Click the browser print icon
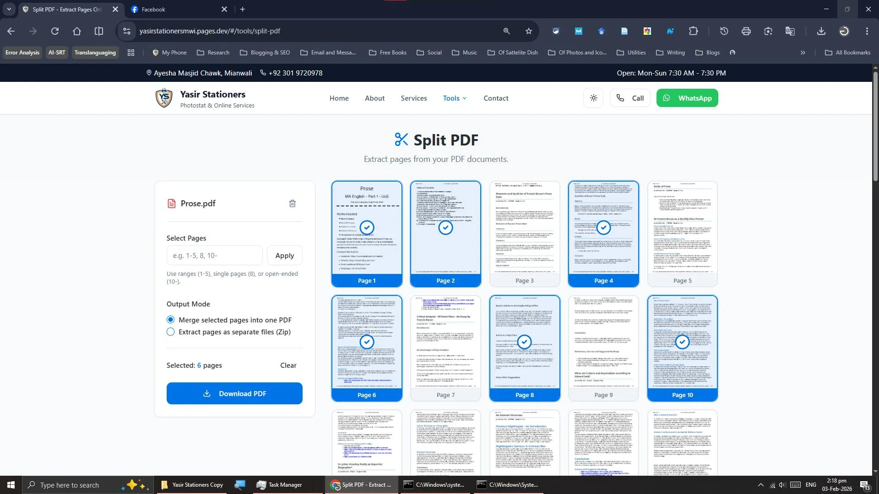This screenshot has height=494, width=879. (746, 31)
